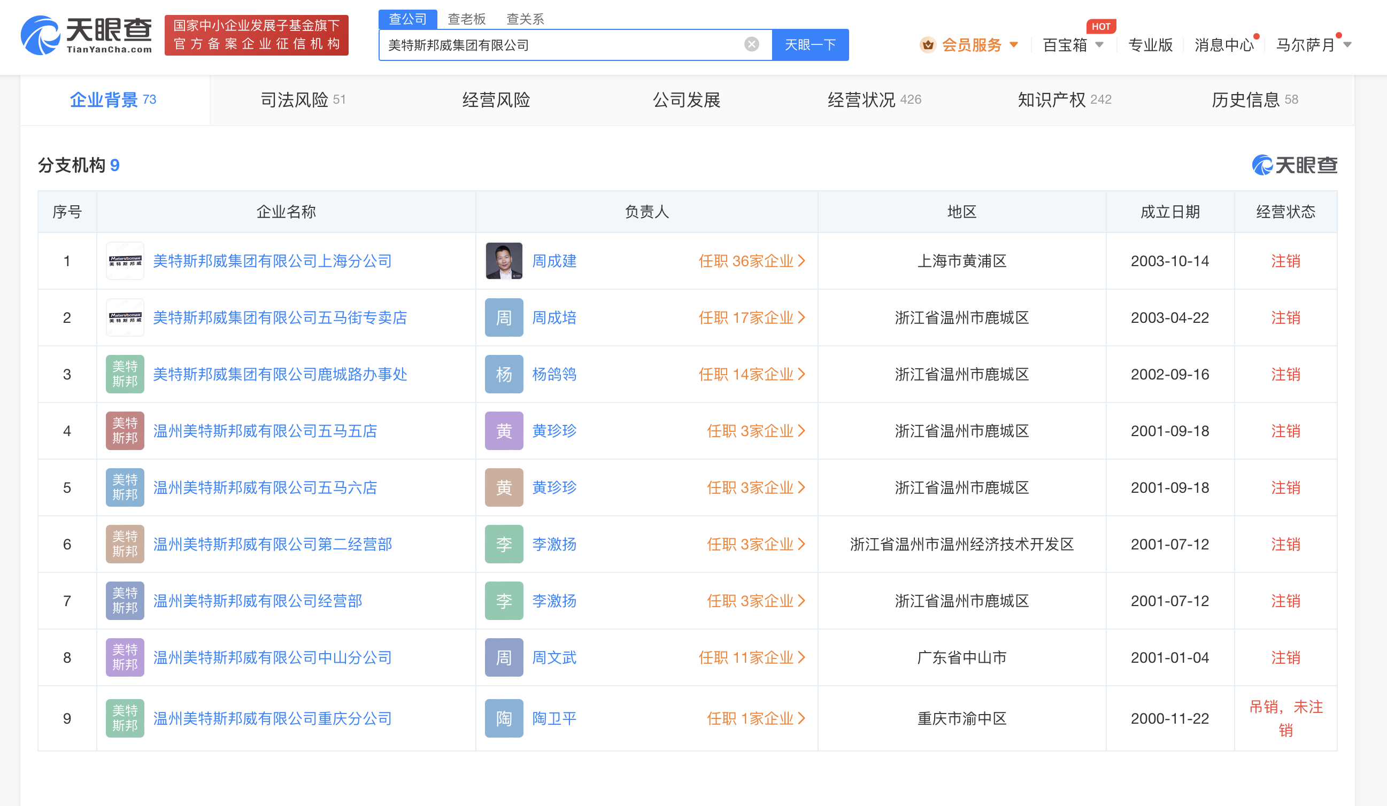
Task: Click the green 美特斯邦 logo in row 3
Action: [x=125, y=374]
